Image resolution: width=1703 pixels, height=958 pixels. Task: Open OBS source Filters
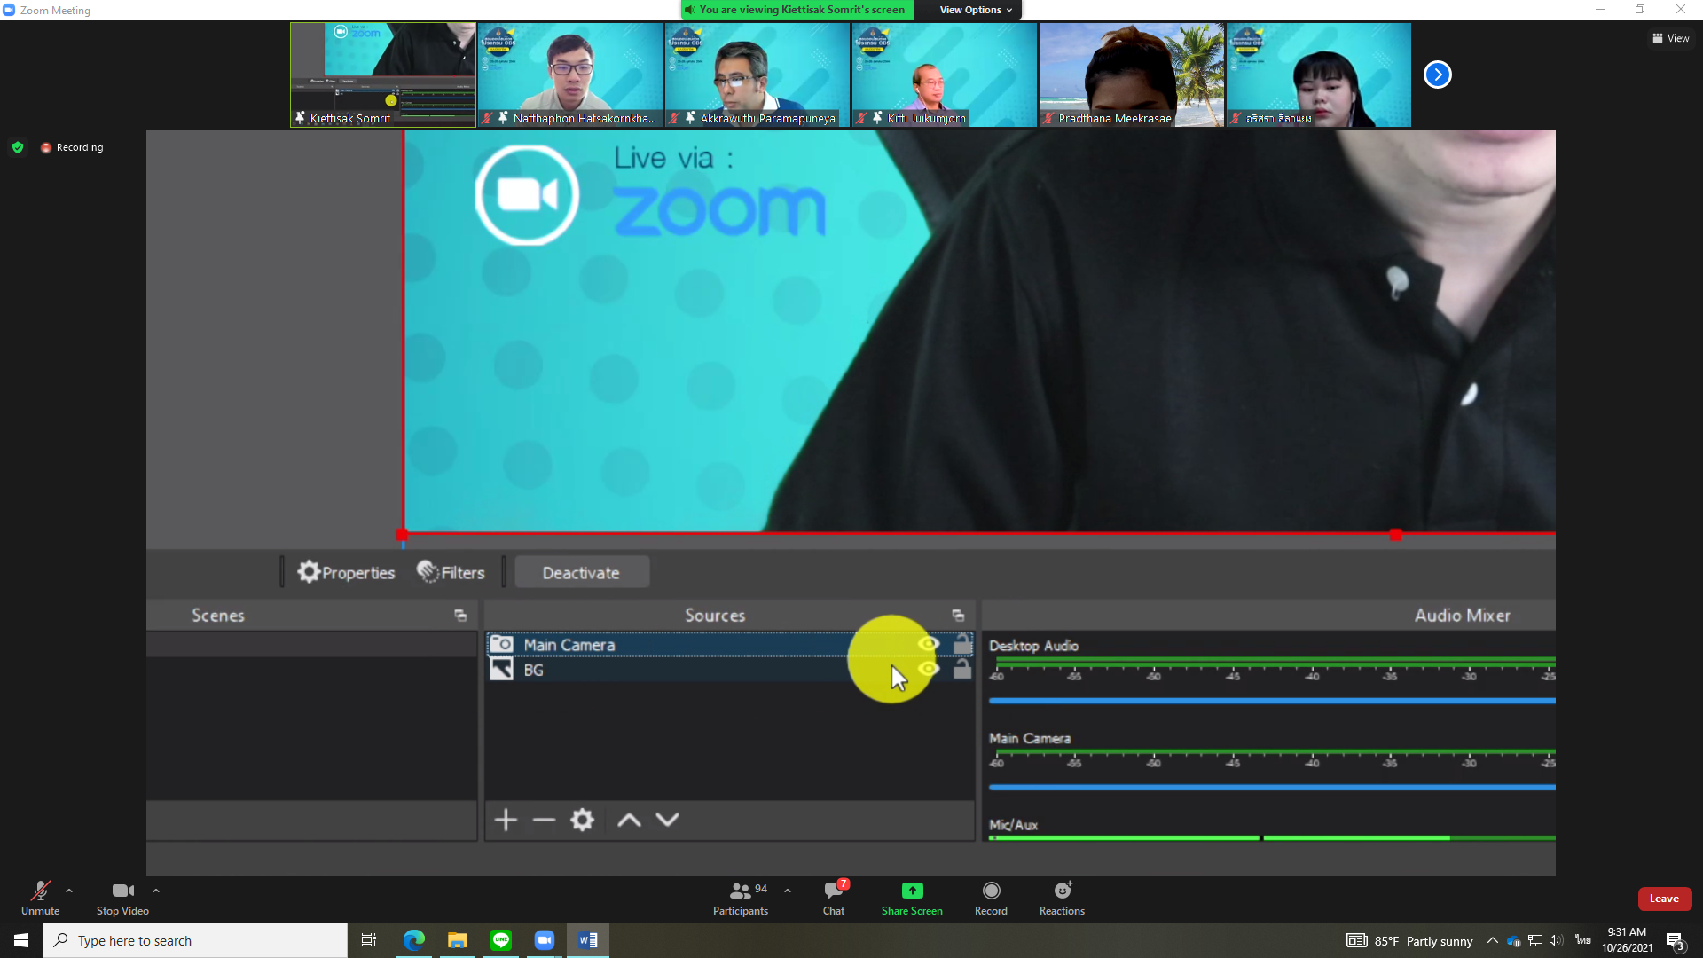coord(451,572)
